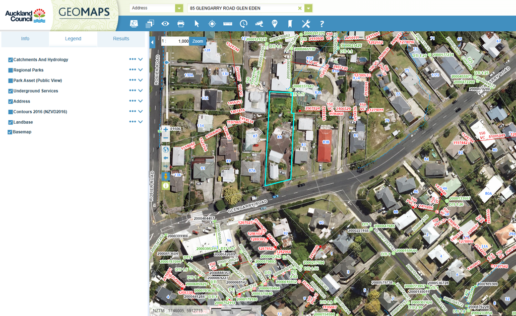
Task: Uncheck the Underground Services layer checkbox
Action: [x=11, y=91]
